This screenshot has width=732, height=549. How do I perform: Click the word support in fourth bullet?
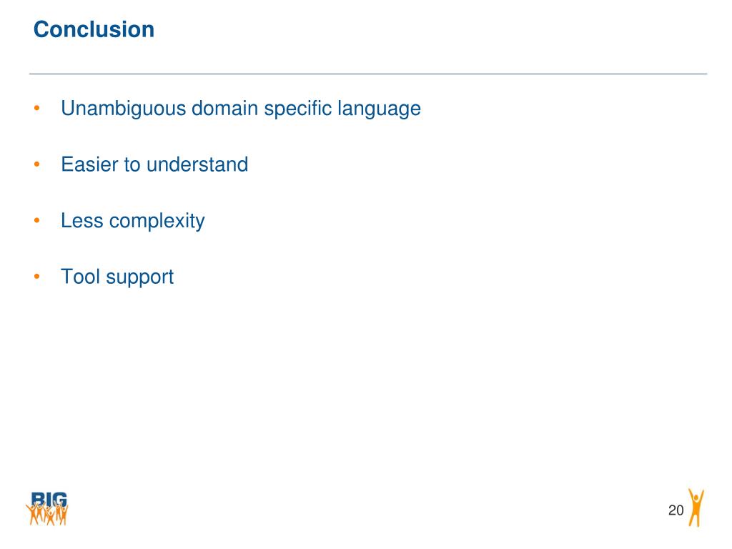pyautogui.click(x=139, y=278)
